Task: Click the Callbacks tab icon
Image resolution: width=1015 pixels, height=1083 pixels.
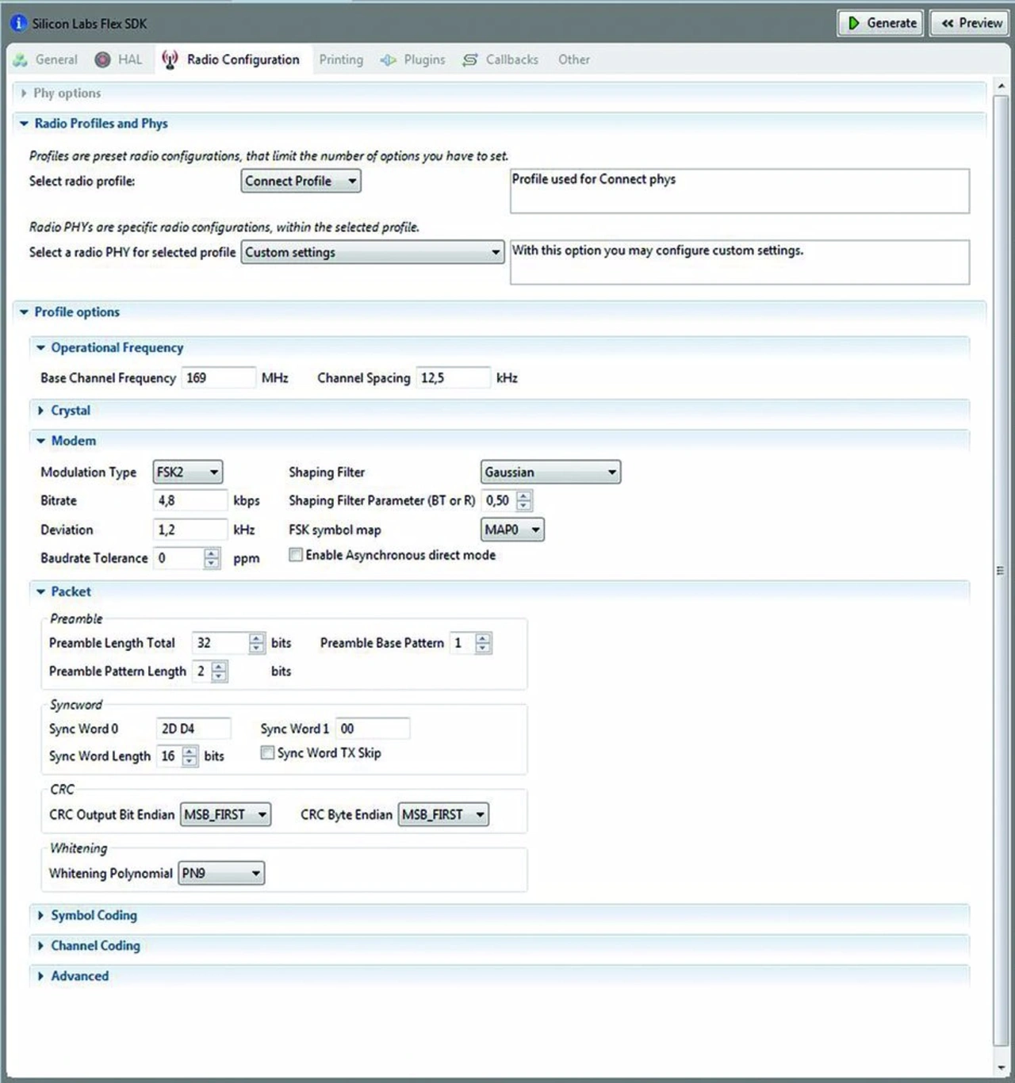Action: tap(470, 59)
